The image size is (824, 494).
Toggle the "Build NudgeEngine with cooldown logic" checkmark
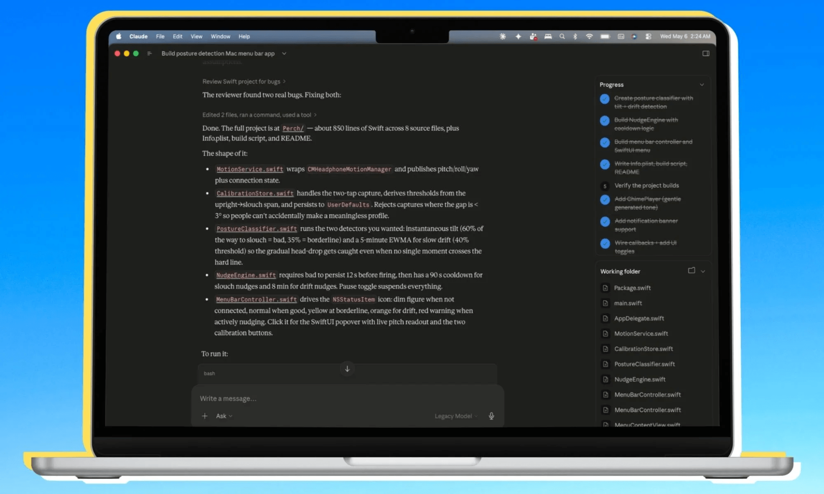coord(604,121)
